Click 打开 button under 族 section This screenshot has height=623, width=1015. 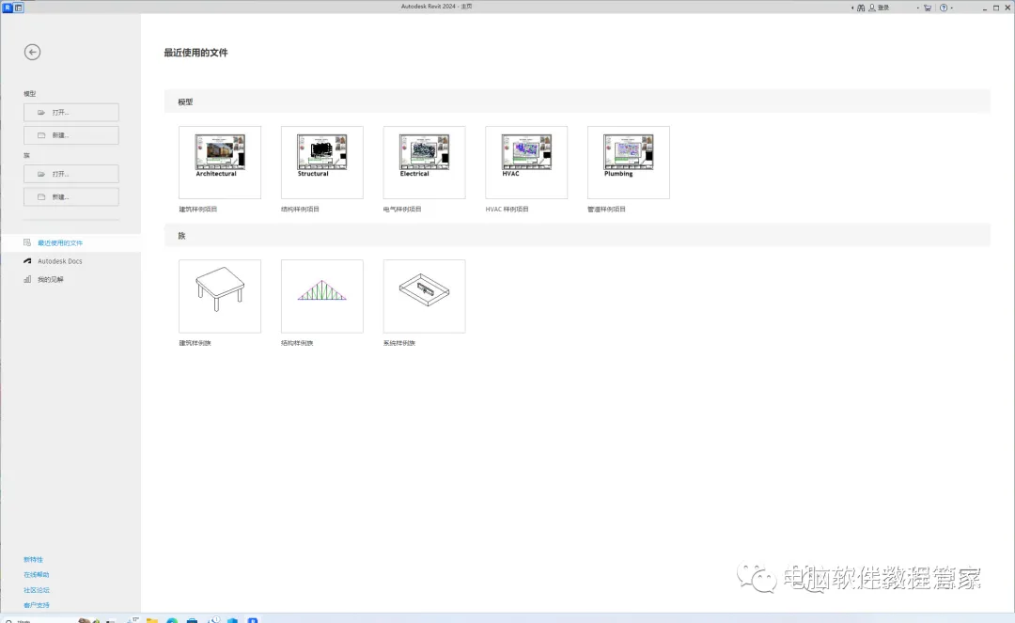pyautogui.click(x=71, y=174)
